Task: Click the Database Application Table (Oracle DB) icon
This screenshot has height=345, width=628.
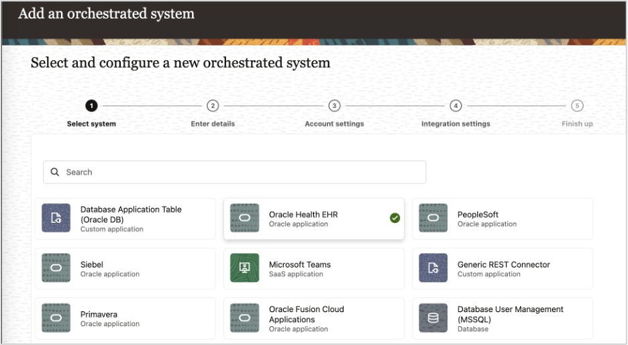Action: point(56,218)
